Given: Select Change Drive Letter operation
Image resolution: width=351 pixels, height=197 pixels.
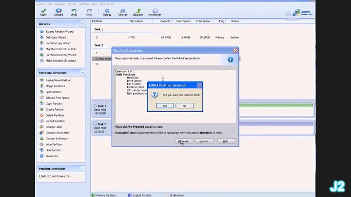Looking at the screenshot, I should point(55,133).
